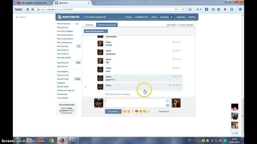Screen dimensions: 257x144
Task: Click friends online counter icon
Action: click(235, 133)
